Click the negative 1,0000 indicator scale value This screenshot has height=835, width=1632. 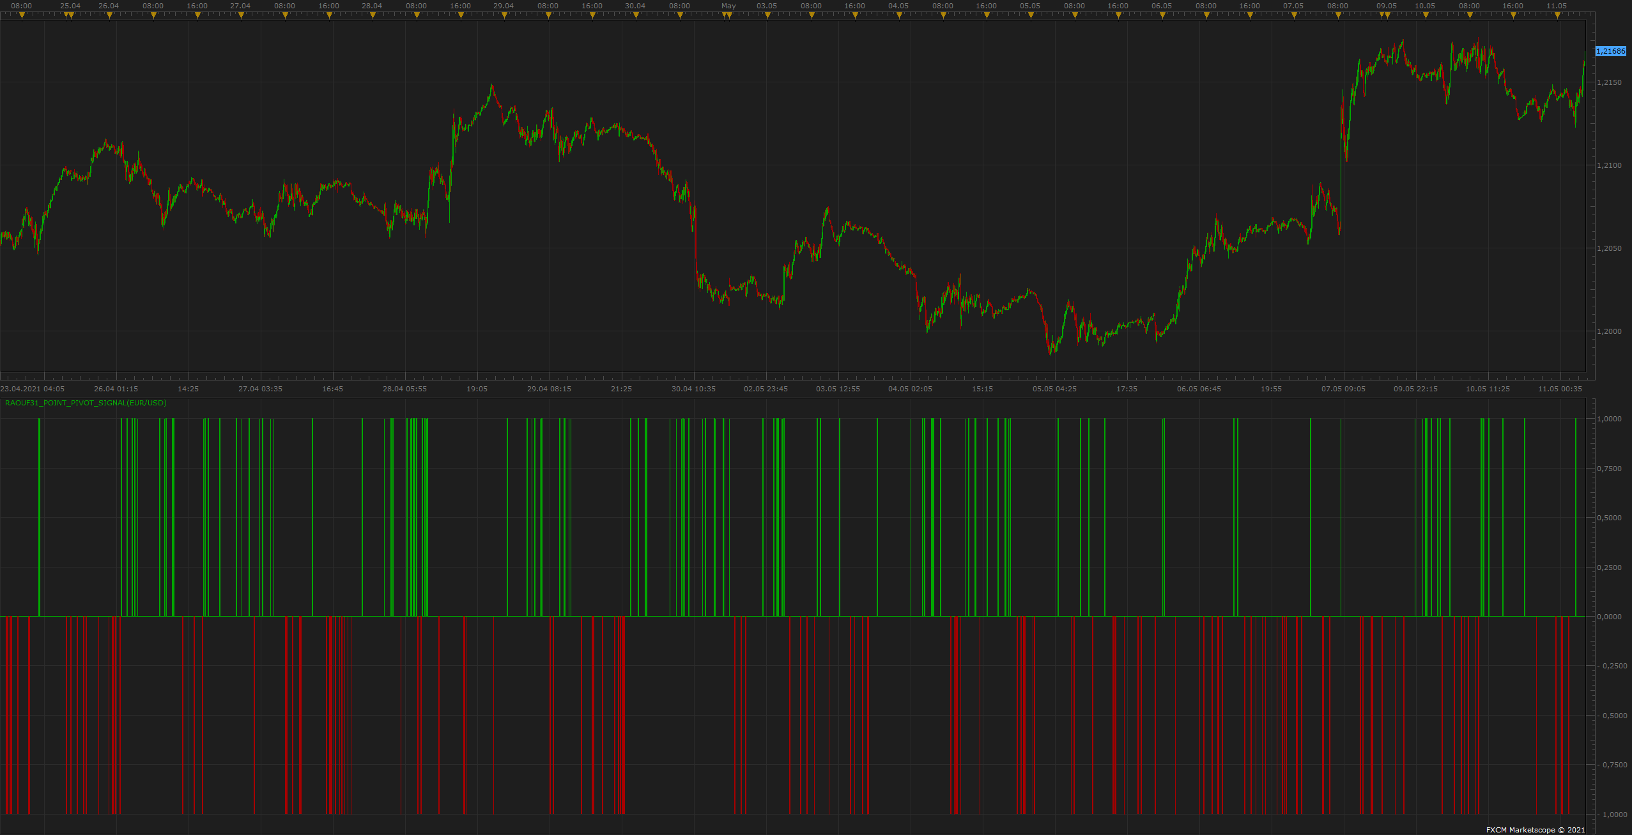tap(1613, 815)
